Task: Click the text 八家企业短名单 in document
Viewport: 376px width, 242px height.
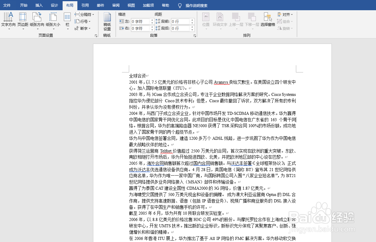Action: pos(260,176)
